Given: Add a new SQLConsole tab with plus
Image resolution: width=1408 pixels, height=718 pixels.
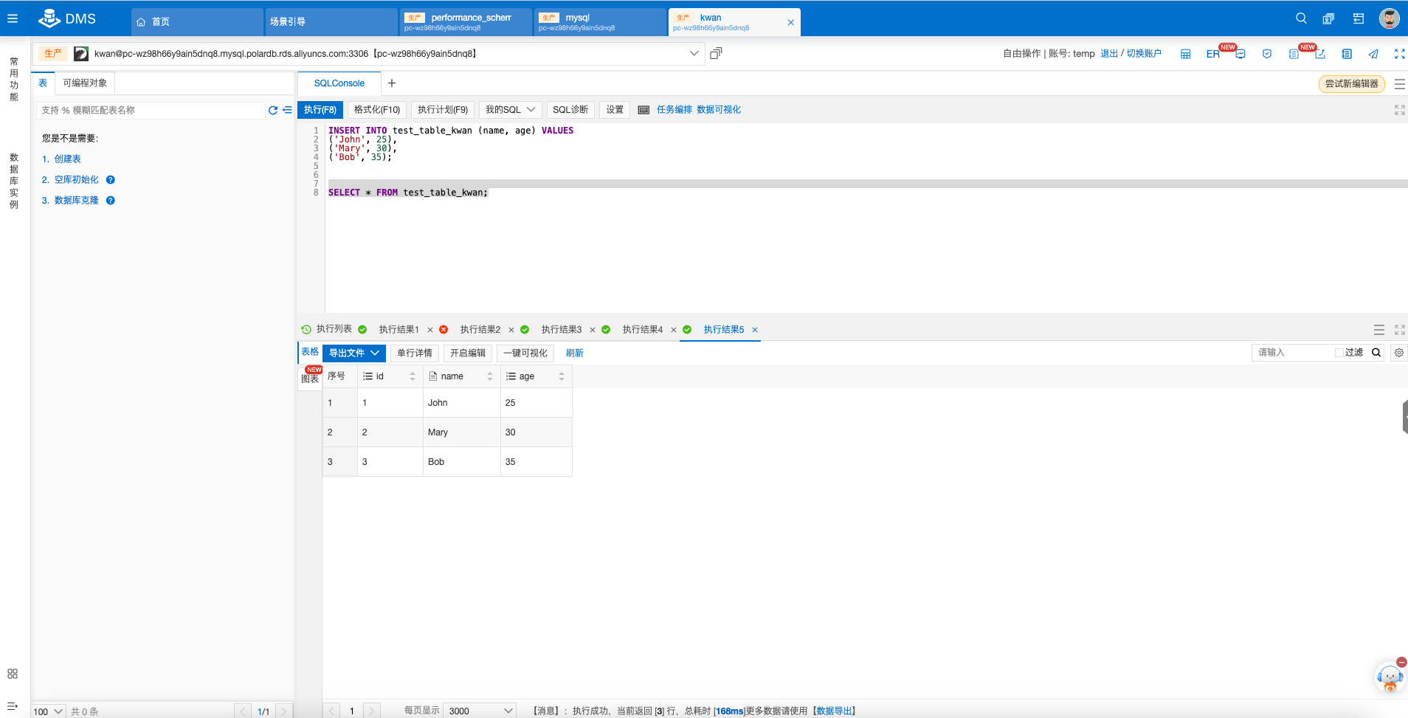Looking at the screenshot, I should (x=392, y=83).
